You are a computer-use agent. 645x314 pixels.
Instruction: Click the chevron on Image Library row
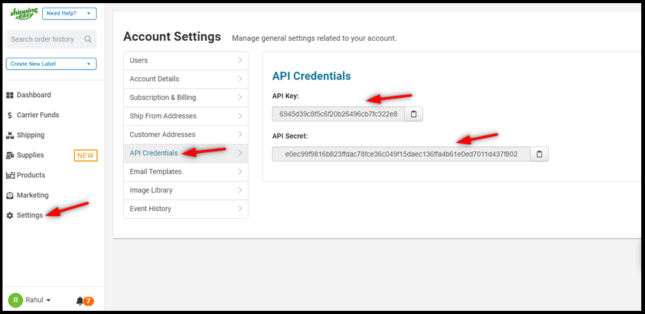240,190
